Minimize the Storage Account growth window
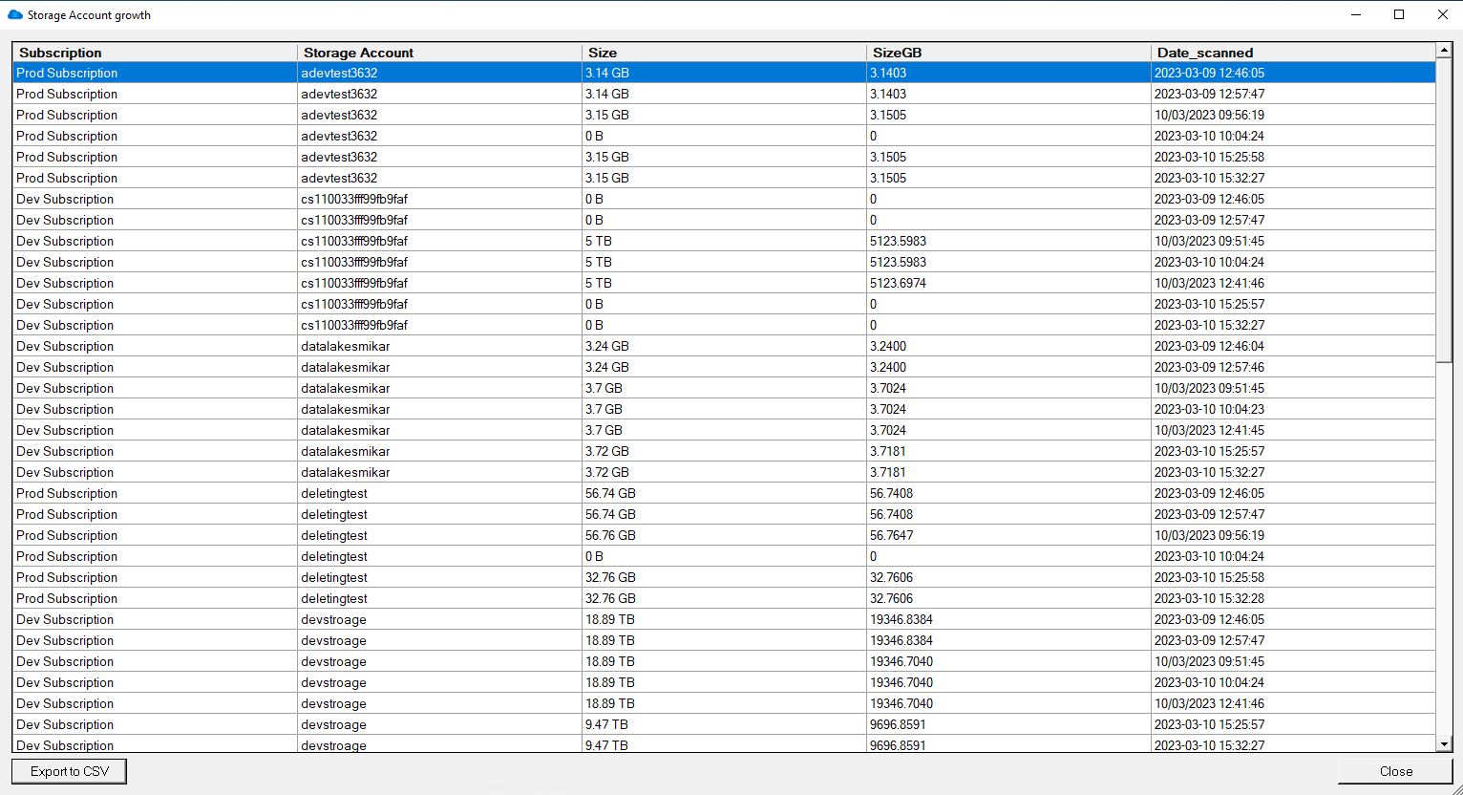Image resolution: width=1463 pixels, height=795 pixels. click(x=1355, y=14)
